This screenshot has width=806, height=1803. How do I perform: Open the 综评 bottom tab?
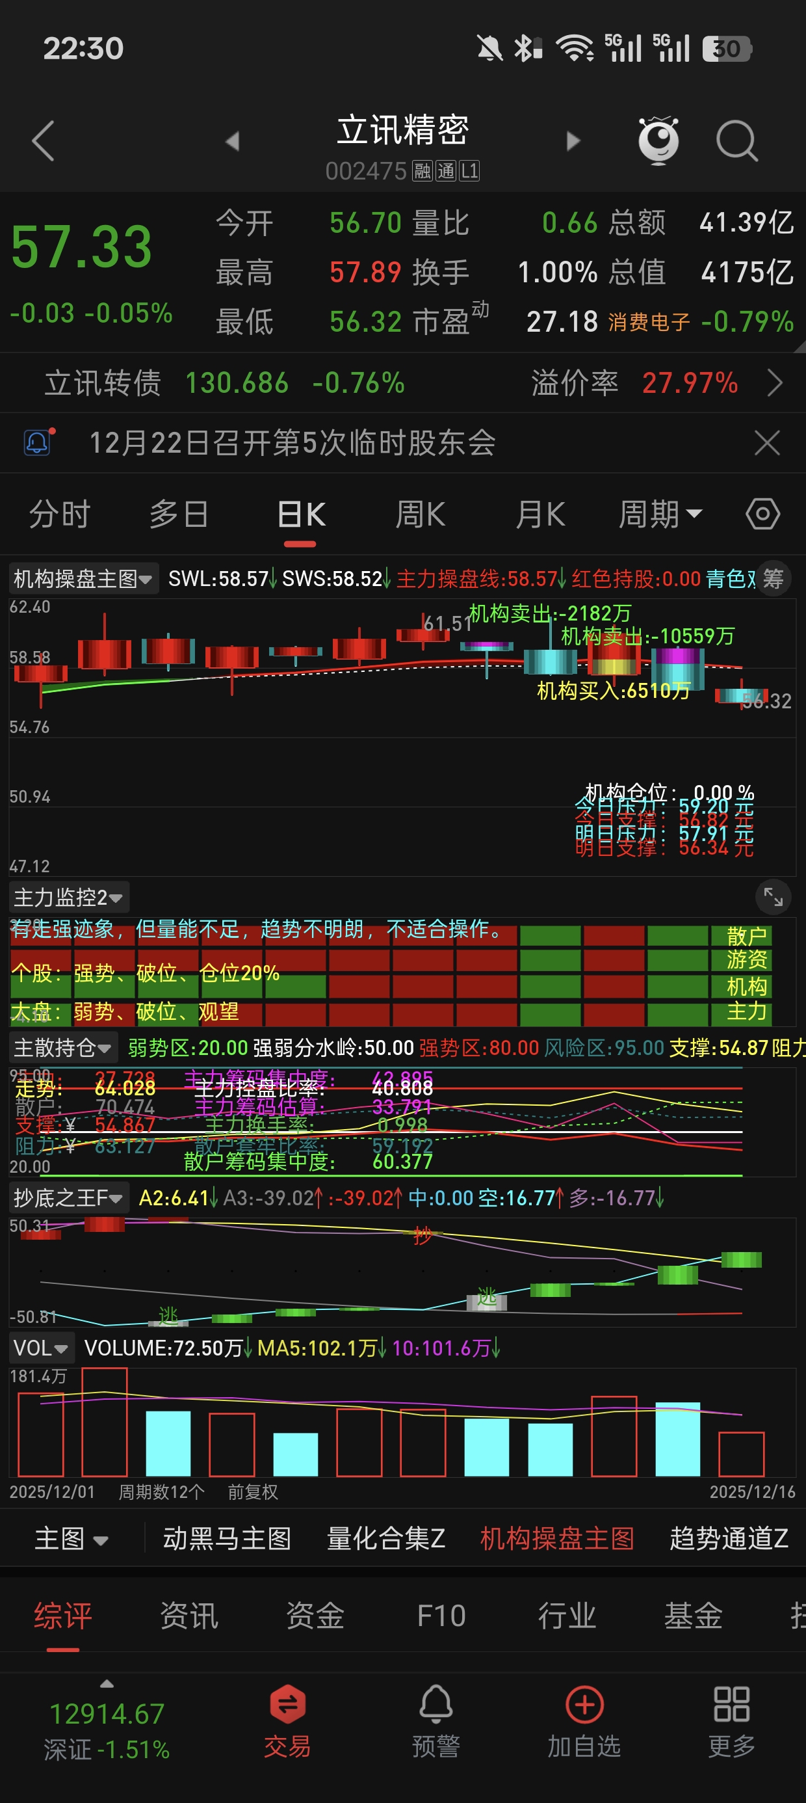click(x=63, y=1616)
